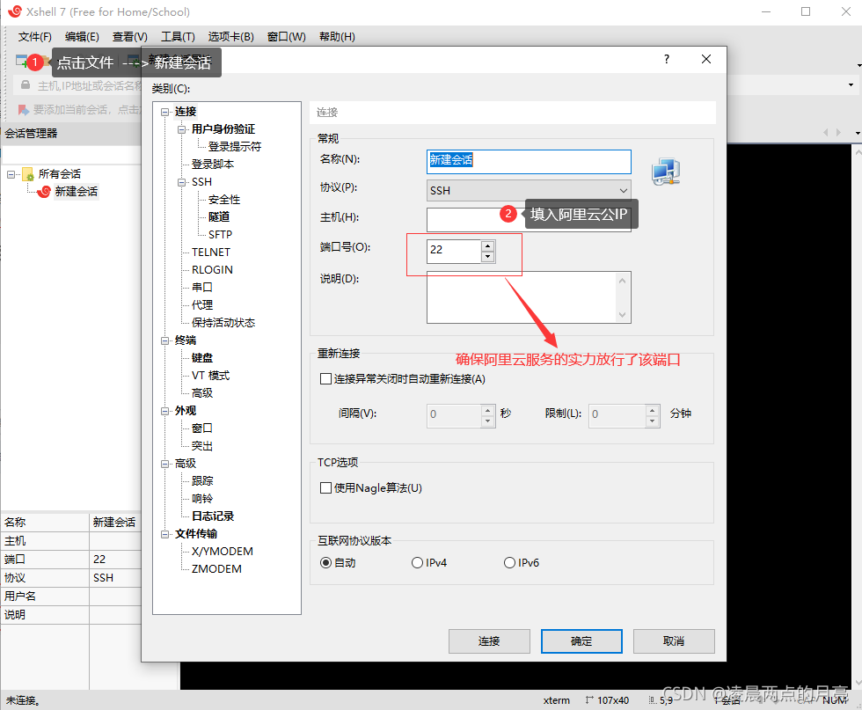Open the 帮助(H) menu
This screenshot has width=862, height=710.
337,37
